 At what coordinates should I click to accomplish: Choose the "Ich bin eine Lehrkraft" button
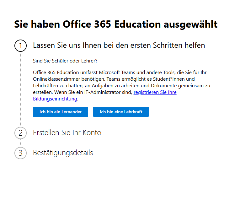pyautogui.click(x=121, y=112)
